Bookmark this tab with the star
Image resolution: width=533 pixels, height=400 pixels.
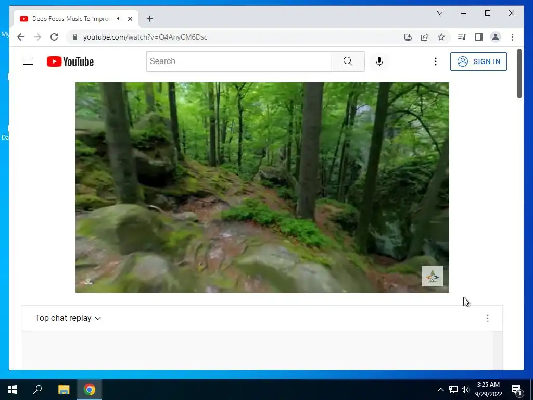(x=441, y=37)
